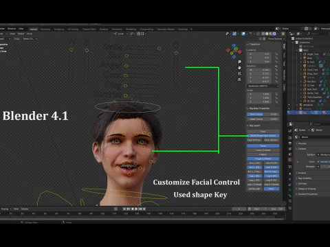Collapse the Rig Main Properties panel
This screenshot has width=330, height=247.
[258, 108]
